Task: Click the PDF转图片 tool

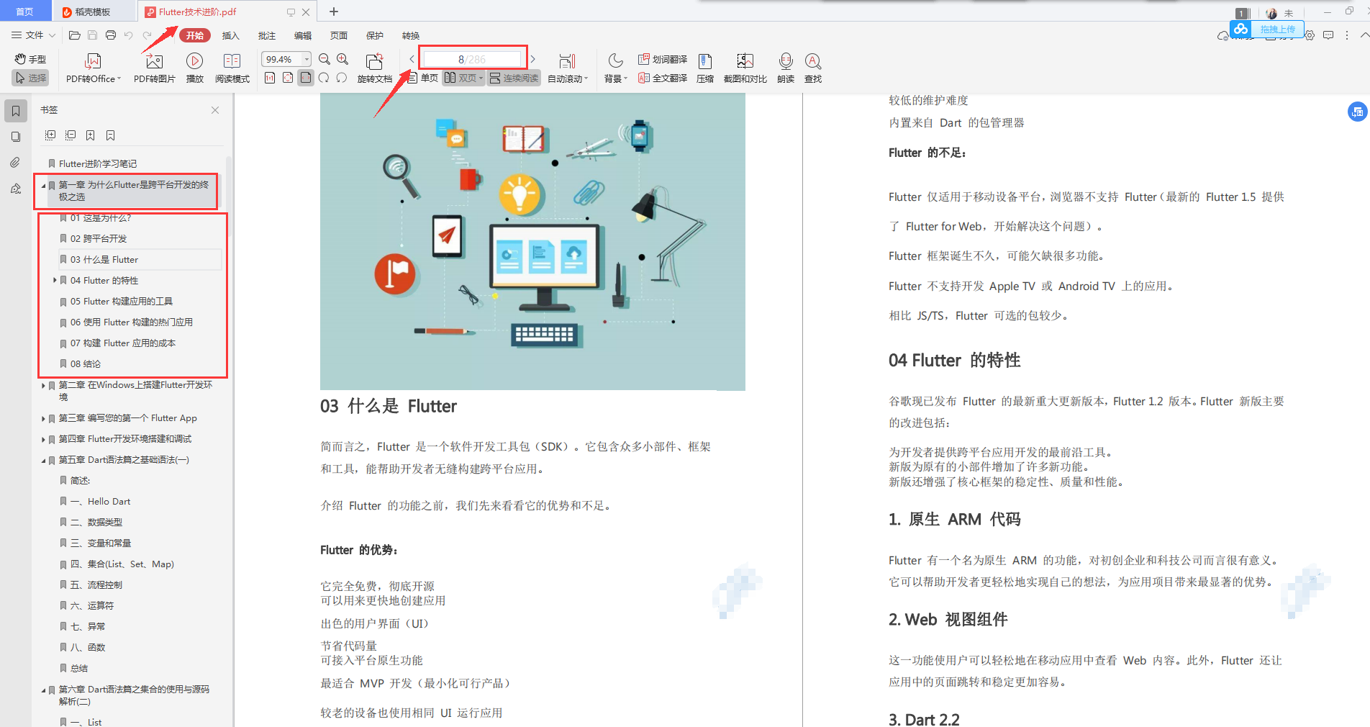Action: pos(154,68)
